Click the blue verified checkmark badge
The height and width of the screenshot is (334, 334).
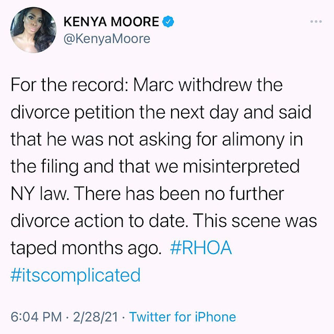(168, 21)
